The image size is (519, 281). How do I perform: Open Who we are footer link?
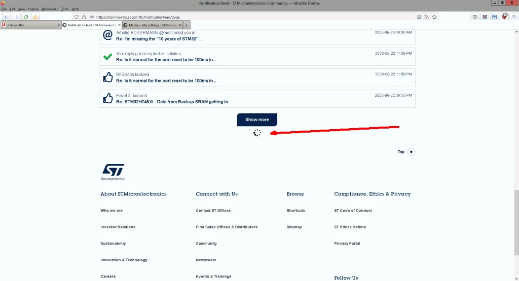click(111, 211)
